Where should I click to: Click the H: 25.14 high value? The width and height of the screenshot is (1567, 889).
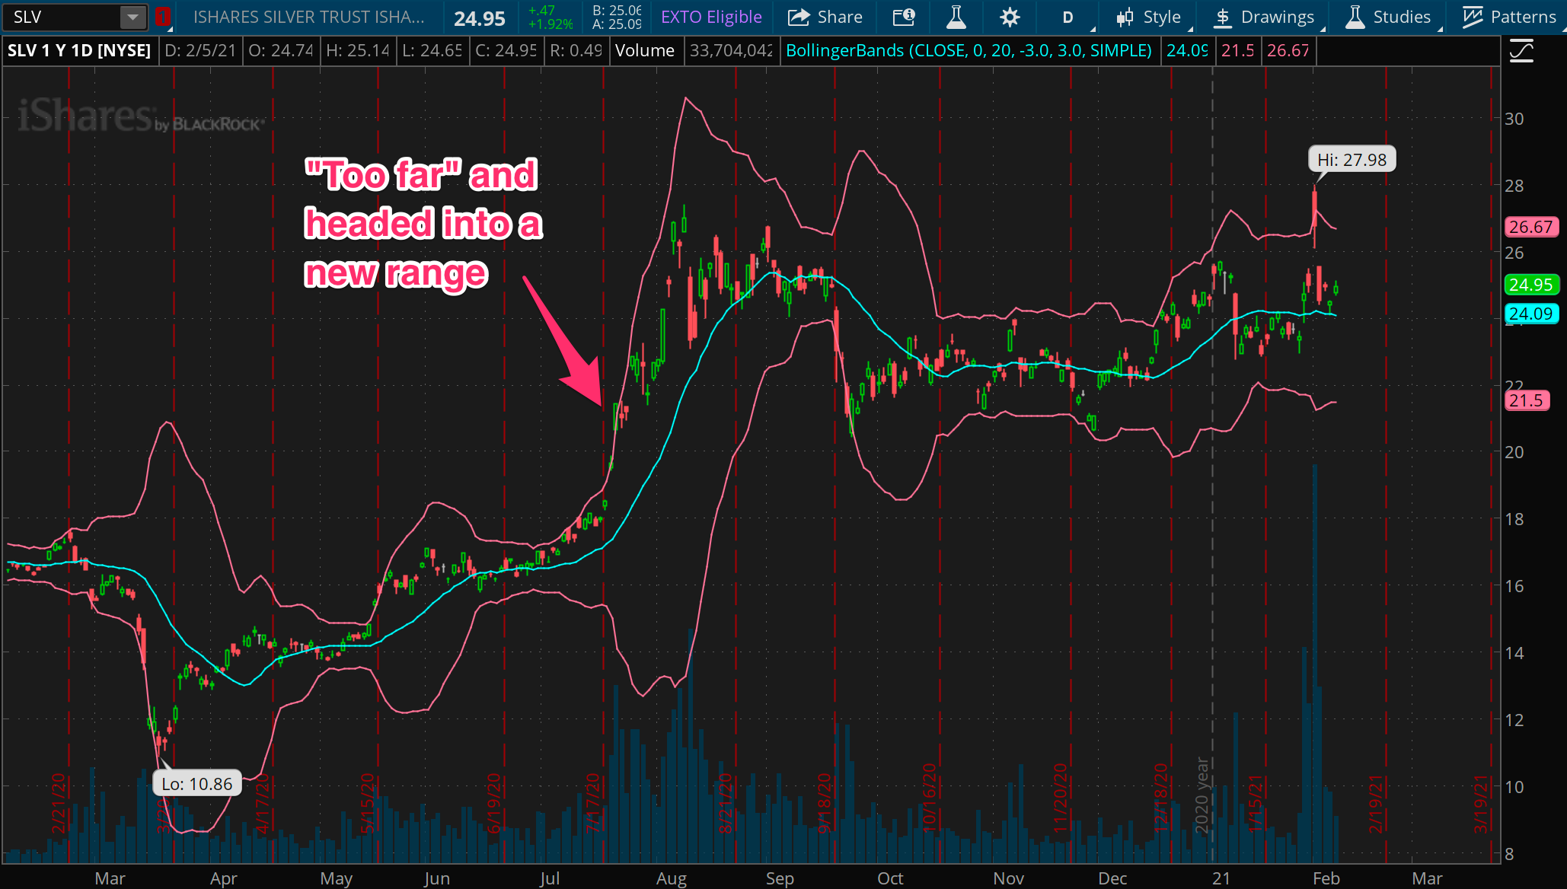tap(356, 51)
